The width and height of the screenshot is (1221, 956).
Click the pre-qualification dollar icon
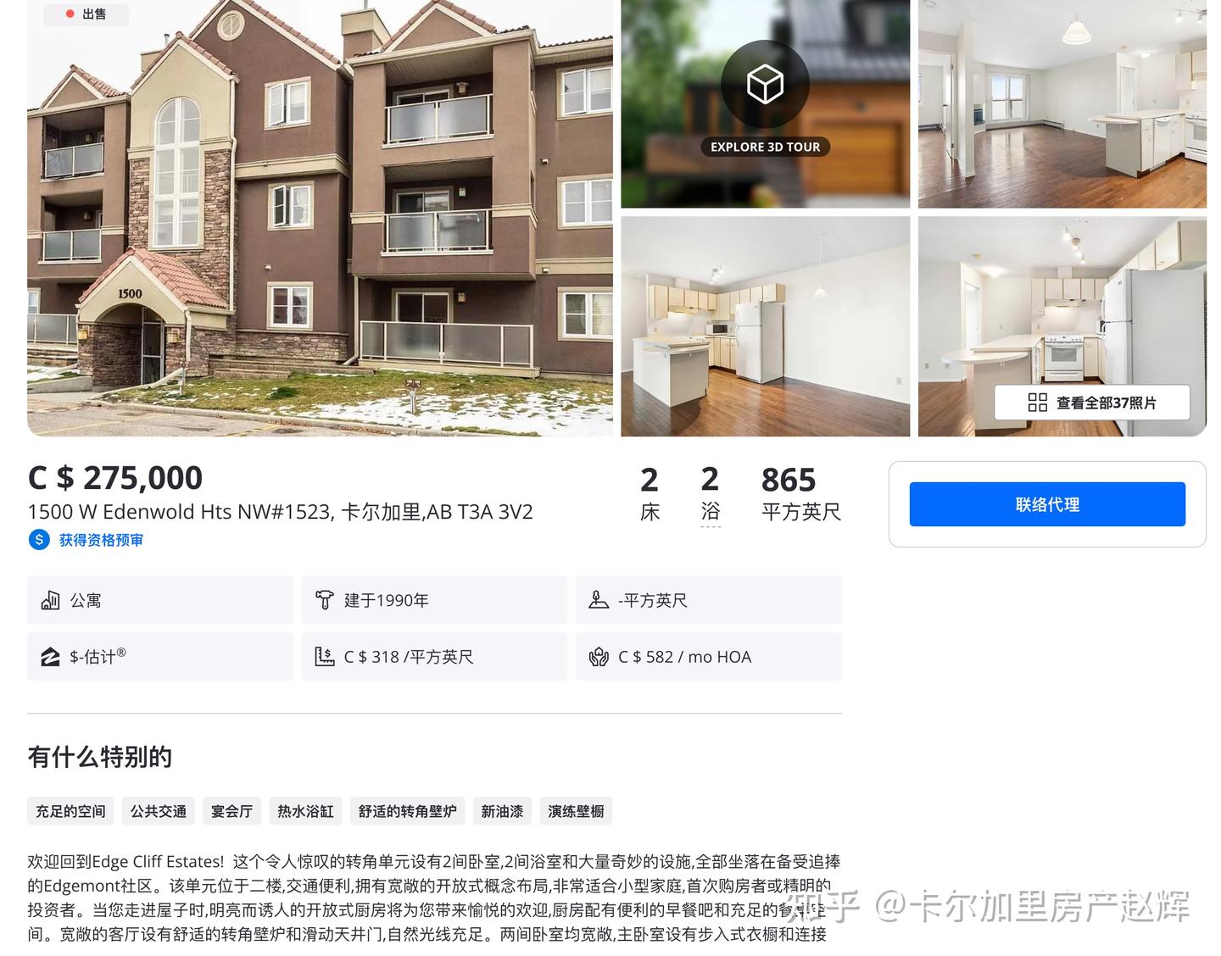pyautogui.click(x=39, y=540)
